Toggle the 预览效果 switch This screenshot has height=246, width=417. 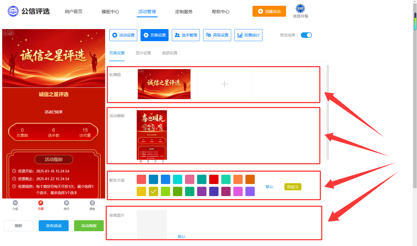(306, 35)
